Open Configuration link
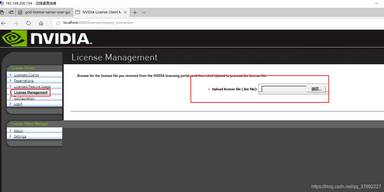This screenshot has height=192, width=384. (24, 98)
